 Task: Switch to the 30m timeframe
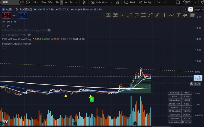click(50, 2)
